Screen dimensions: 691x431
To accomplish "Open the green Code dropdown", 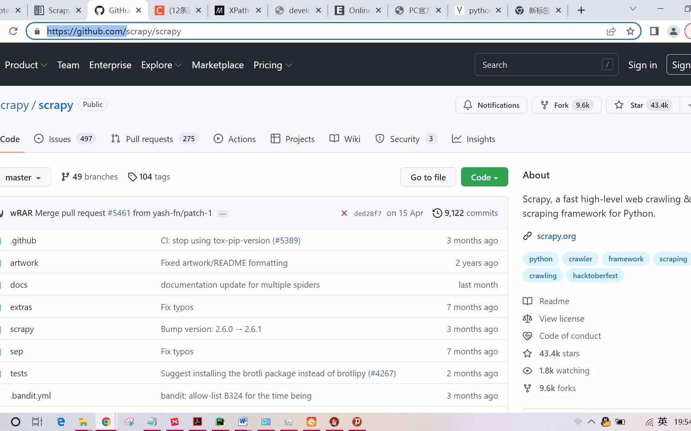I will [484, 177].
